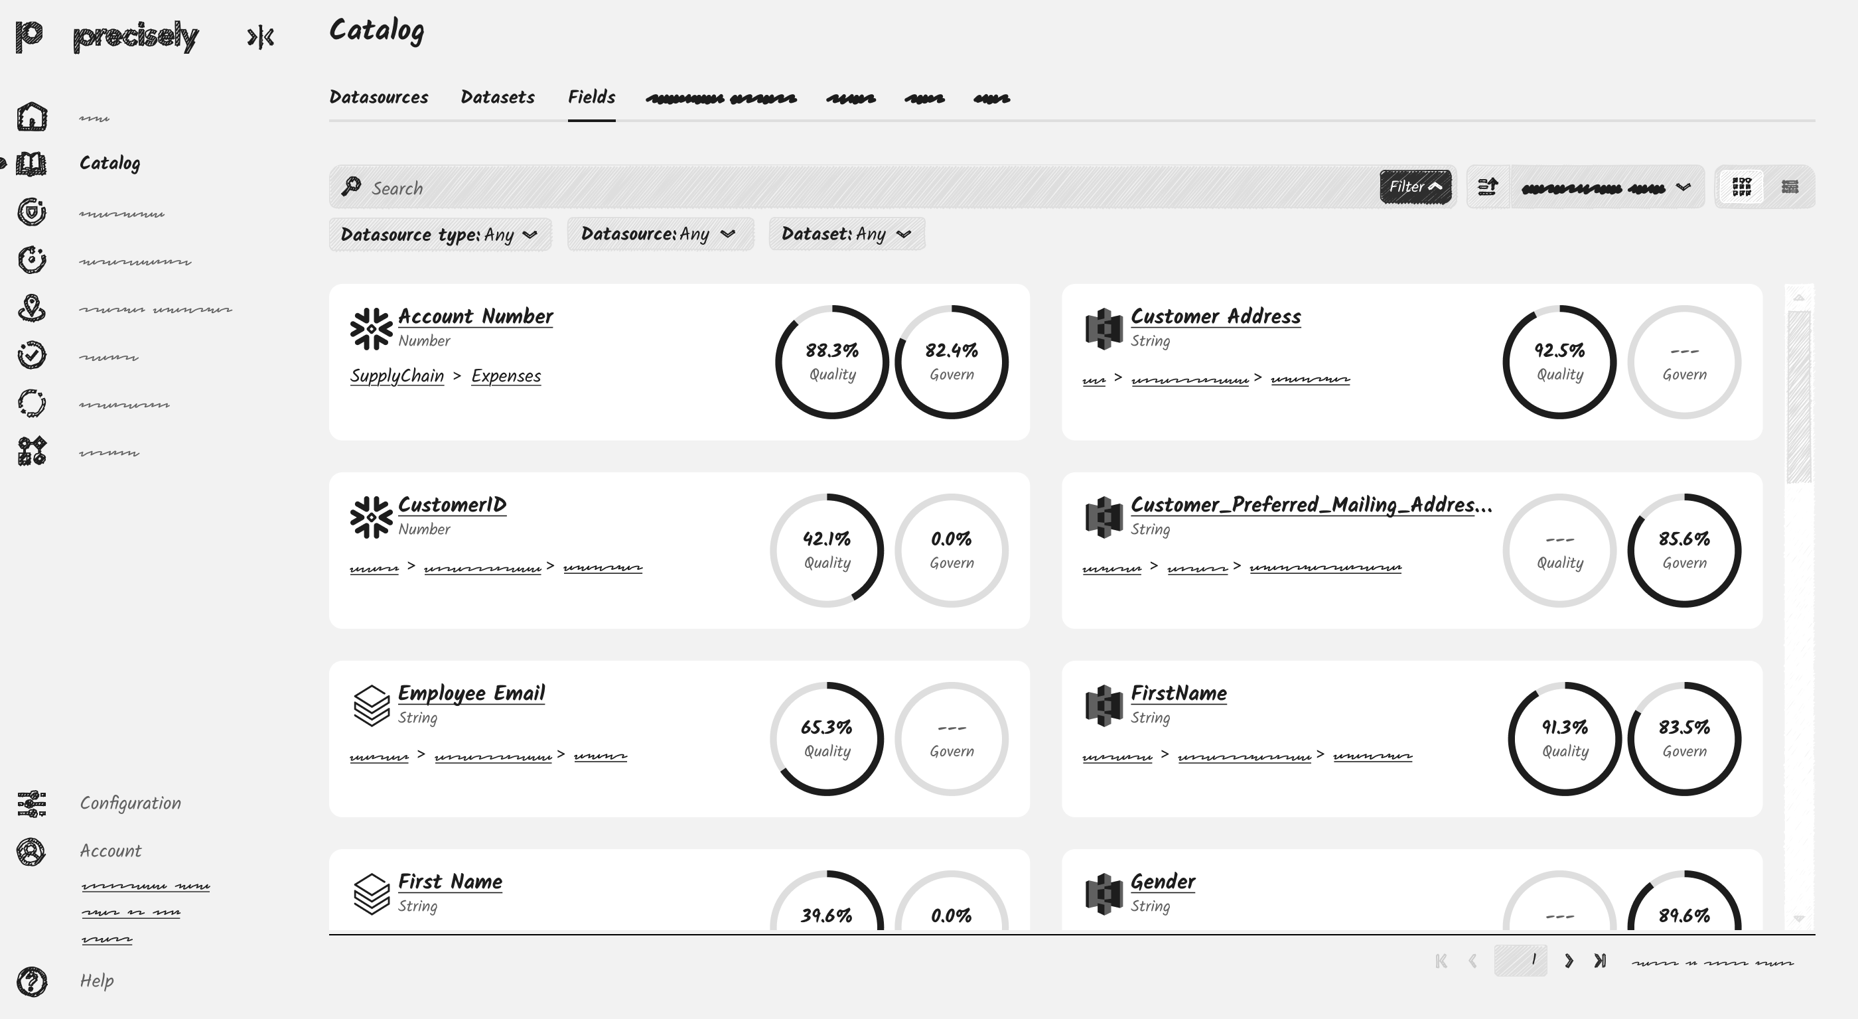The image size is (1858, 1019).
Task: Expand the Datasource type dropdown
Action: point(440,234)
